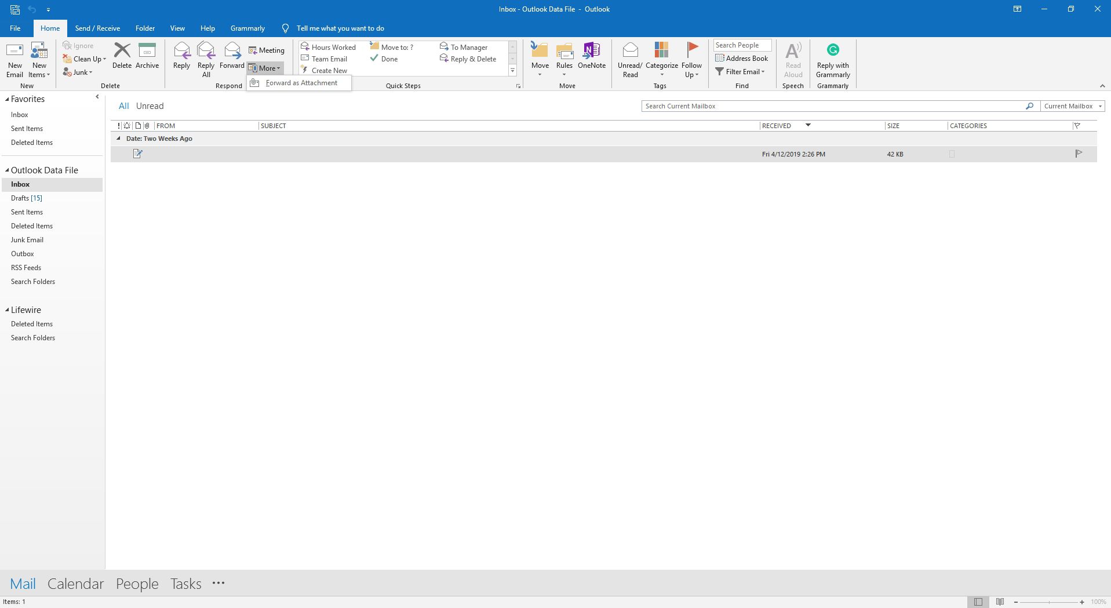The height and width of the screenshot is (608, 1111).
Task: Open the Rules menu
Action: coord(564,60)
